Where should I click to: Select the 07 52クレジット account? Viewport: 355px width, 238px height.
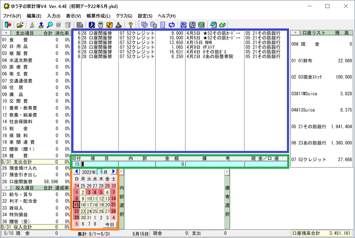coord(322,160)
